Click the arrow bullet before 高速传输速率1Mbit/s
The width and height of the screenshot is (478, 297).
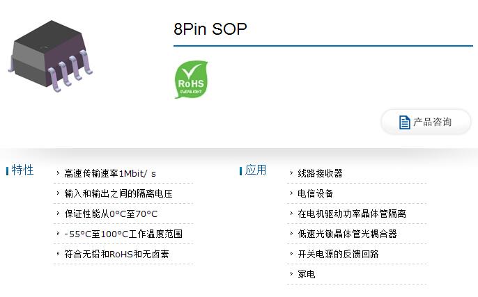58,172
